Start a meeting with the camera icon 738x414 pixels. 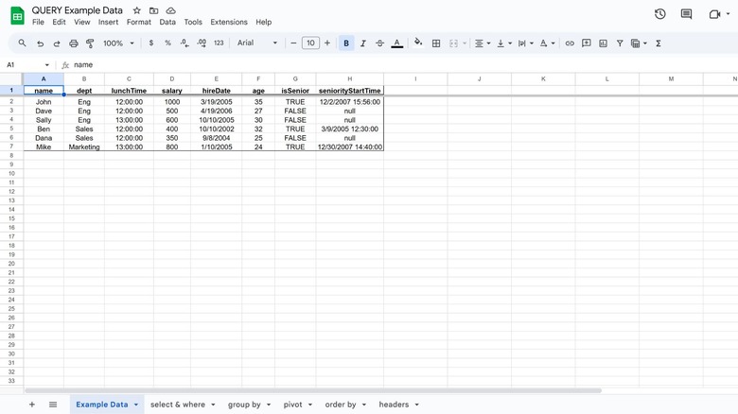[x=714, y=14]
